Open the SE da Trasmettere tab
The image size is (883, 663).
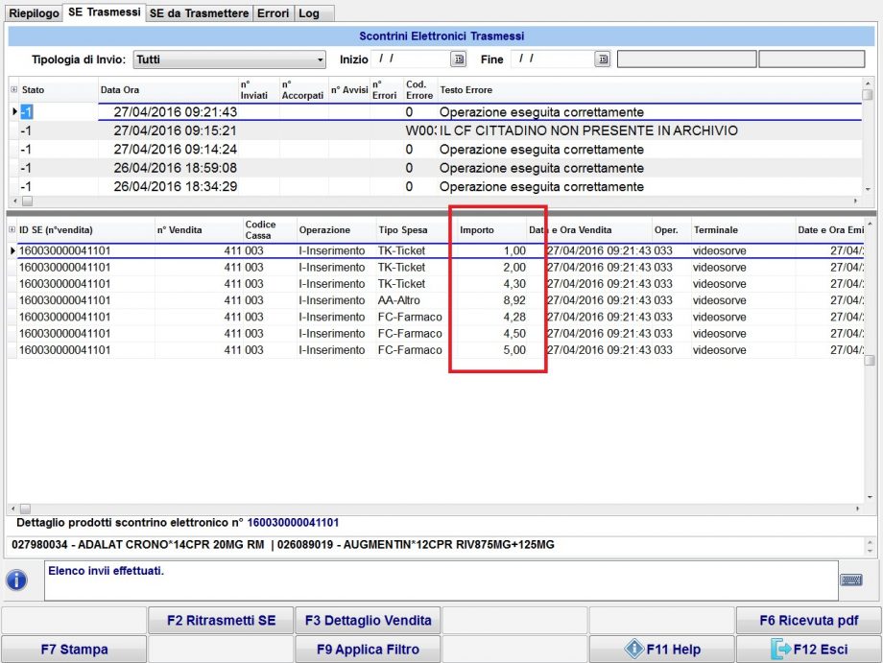[x=199, y=13]
